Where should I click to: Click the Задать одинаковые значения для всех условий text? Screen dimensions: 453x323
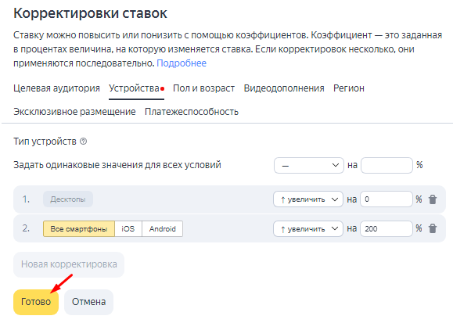pyautogui.click(x=117, y=165)
